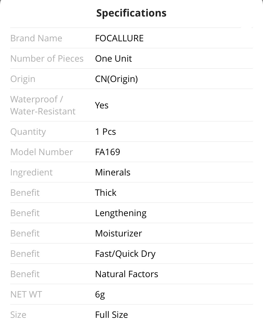Select the NET WT label
The width and height of the screenshot is (263, 321).
(26, 294)
